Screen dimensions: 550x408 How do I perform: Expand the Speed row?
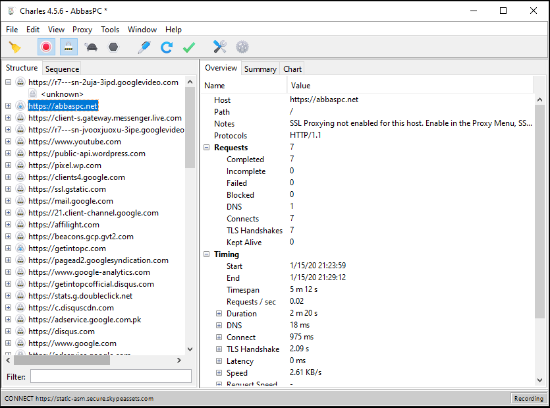click(x=219, y=373)
